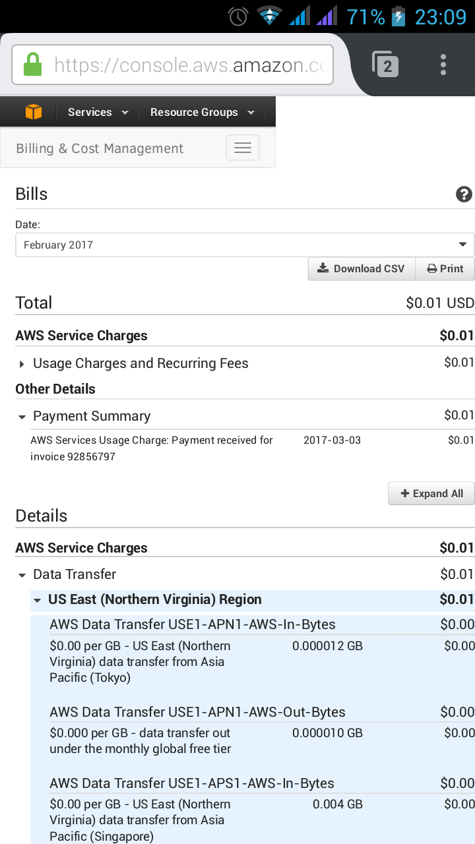The image size is (475, 844).
Task: Tap the browser URL address field
Action: click(172, 65)
